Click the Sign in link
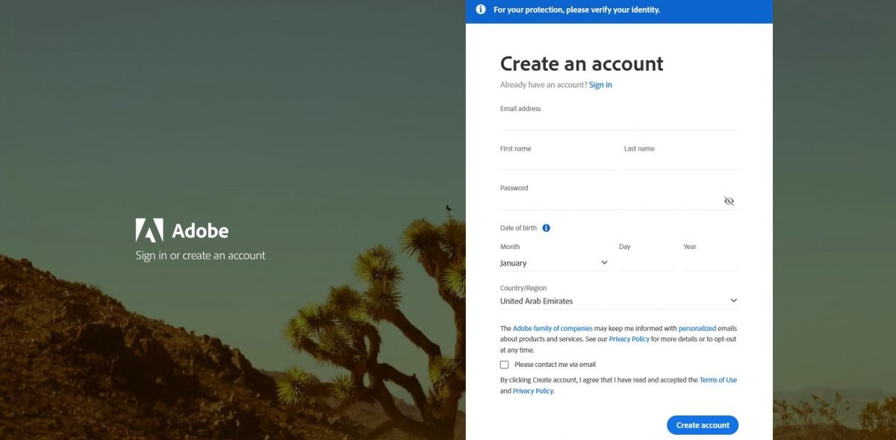This screenshot has height=440, width=896. [600, 85]
